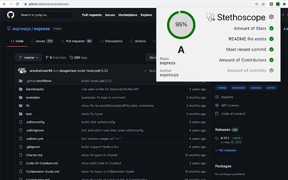Image resolution: width=288 pixels, height=180 pixels.
Task: Open the master branch dropdown
Action: pyautogui.click(x=28, y=58)
